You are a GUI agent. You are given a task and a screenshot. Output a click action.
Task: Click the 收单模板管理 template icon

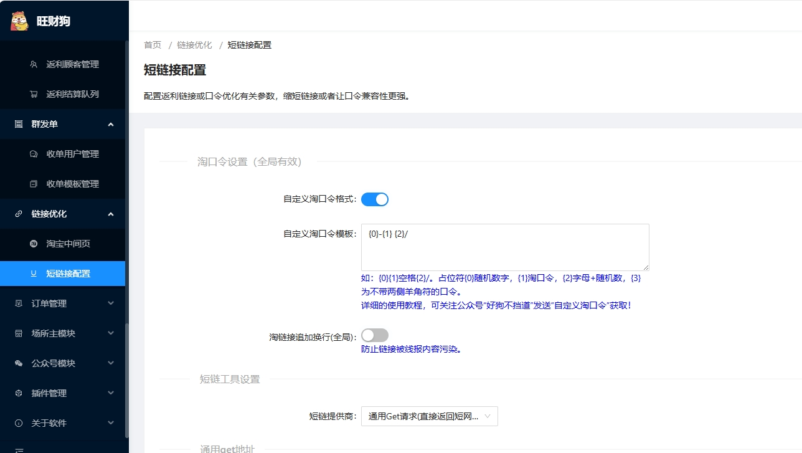pos(34,184)
